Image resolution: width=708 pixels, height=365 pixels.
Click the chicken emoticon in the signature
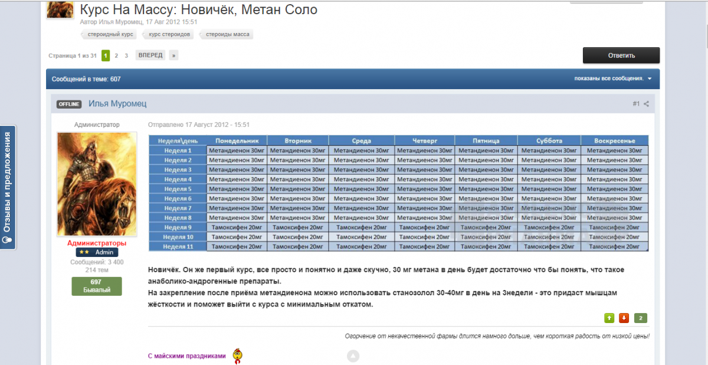pos(237,356)
